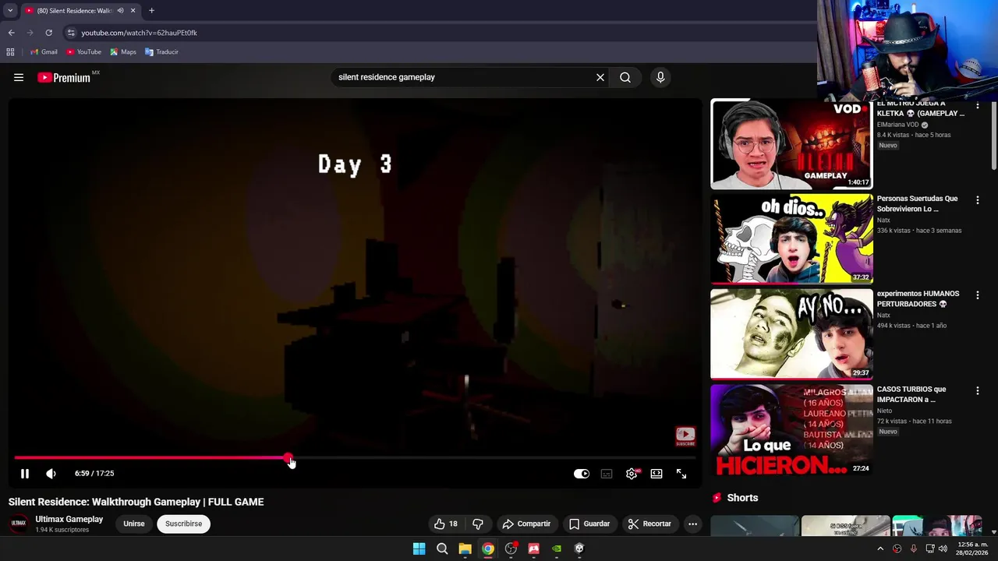The height and width of the screenshot is (561, 998).
Task: Click the magnifier search button
Action: point(625,77)
